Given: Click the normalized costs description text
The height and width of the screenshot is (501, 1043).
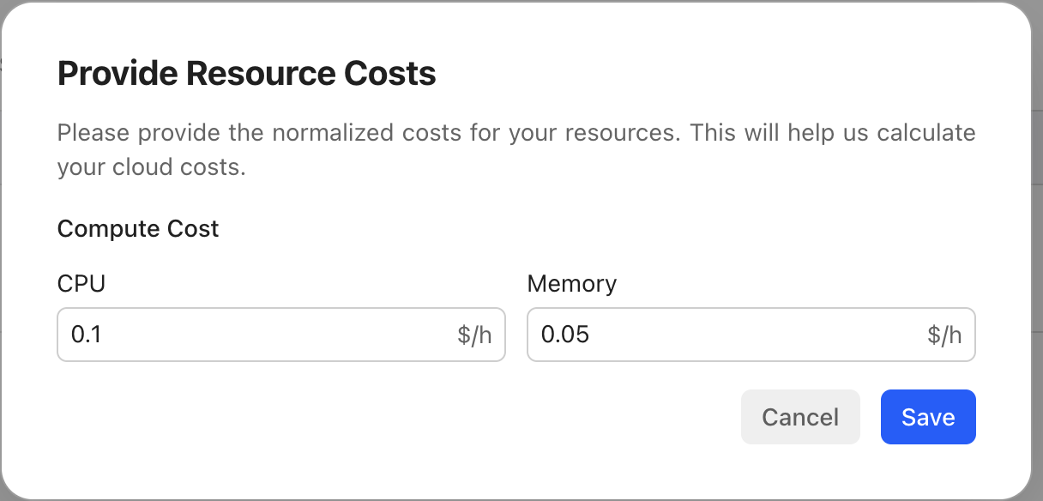Looking at the screenshot, I should point(515,149).
